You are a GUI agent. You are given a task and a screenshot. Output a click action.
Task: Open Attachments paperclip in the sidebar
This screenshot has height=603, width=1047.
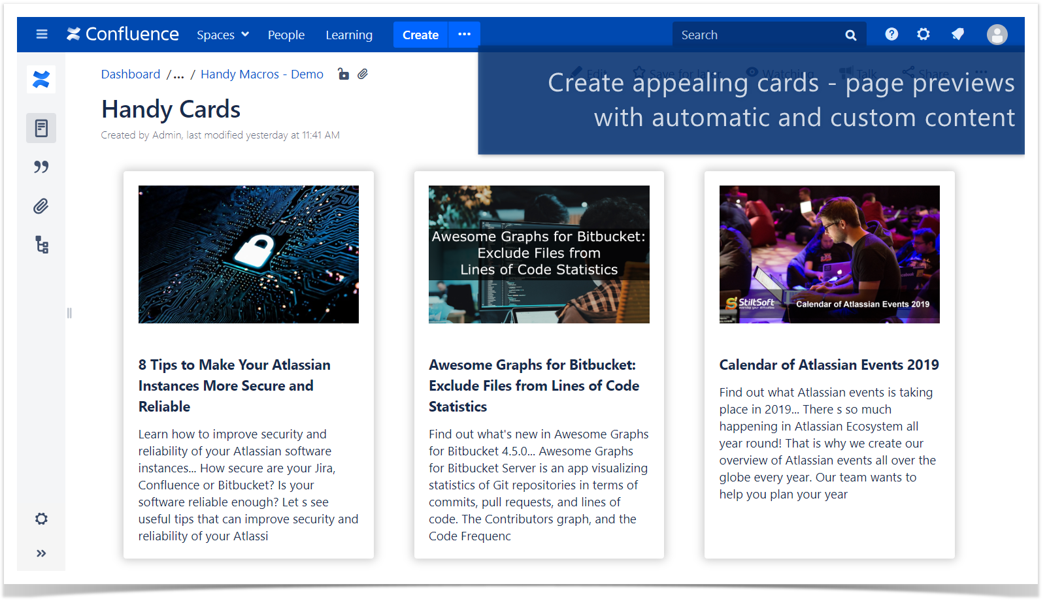41,206
